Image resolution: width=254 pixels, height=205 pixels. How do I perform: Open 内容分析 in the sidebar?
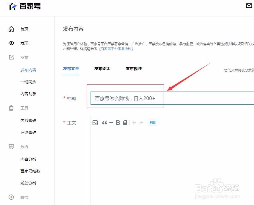(28, 159)
